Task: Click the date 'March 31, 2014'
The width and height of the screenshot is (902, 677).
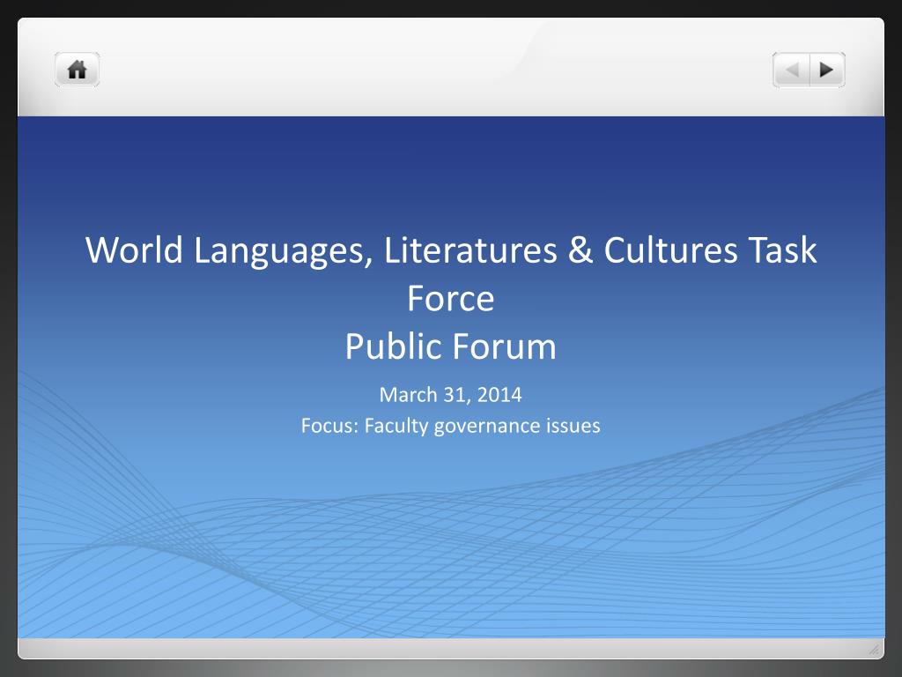Action: click(451, 395)
